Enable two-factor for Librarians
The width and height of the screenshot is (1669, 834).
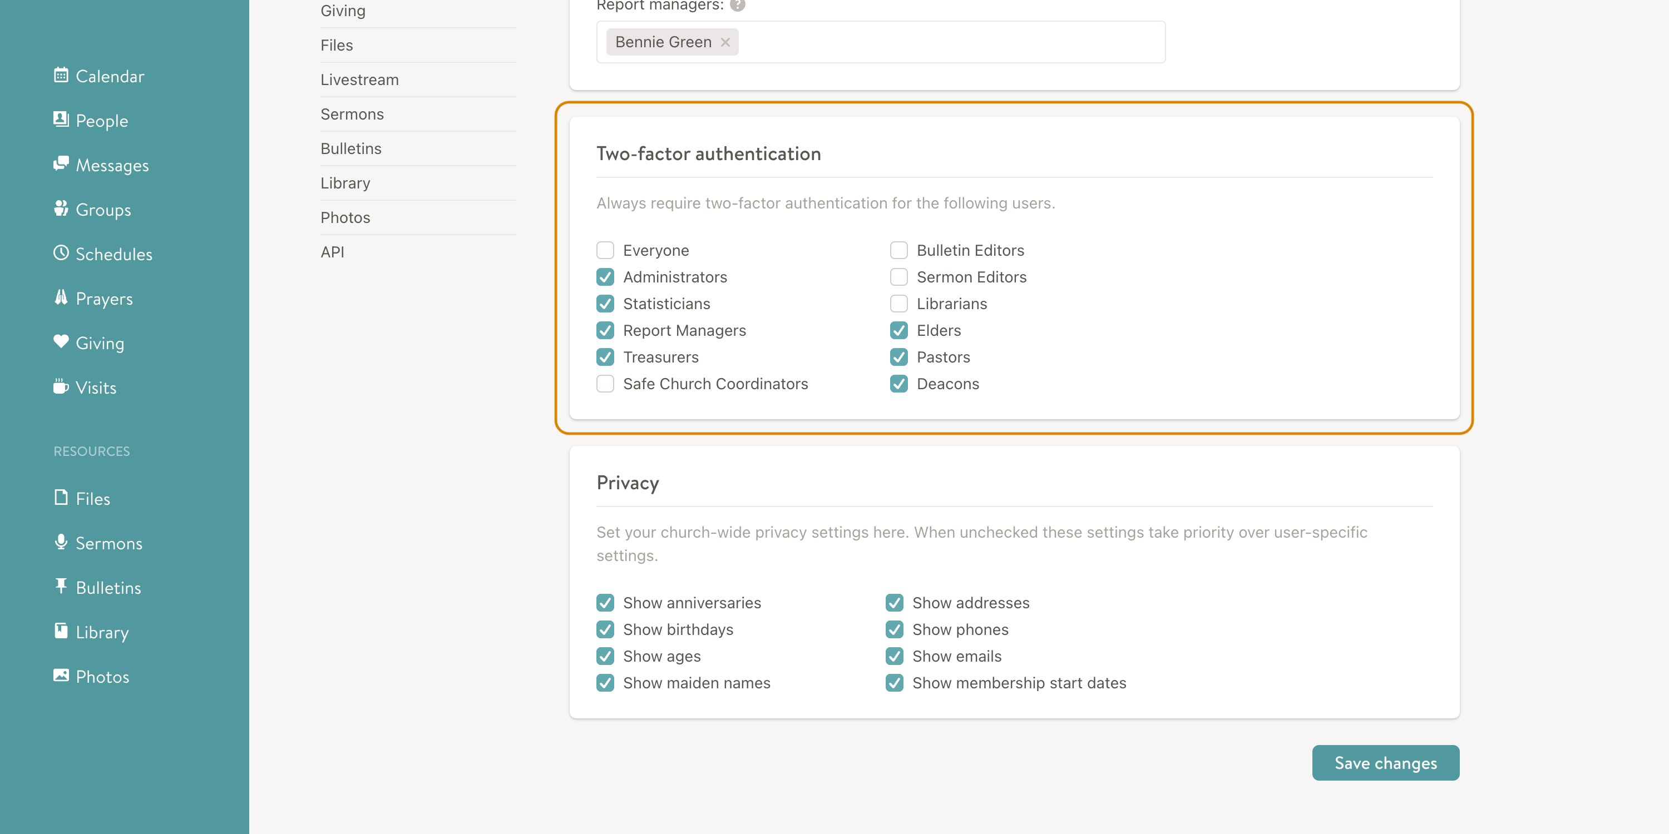898,304
